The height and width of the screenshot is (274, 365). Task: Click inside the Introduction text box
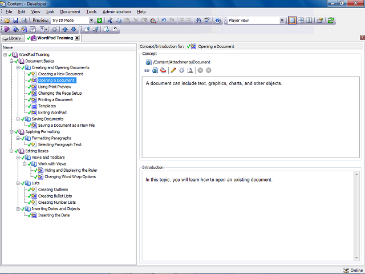pos(248,216)
